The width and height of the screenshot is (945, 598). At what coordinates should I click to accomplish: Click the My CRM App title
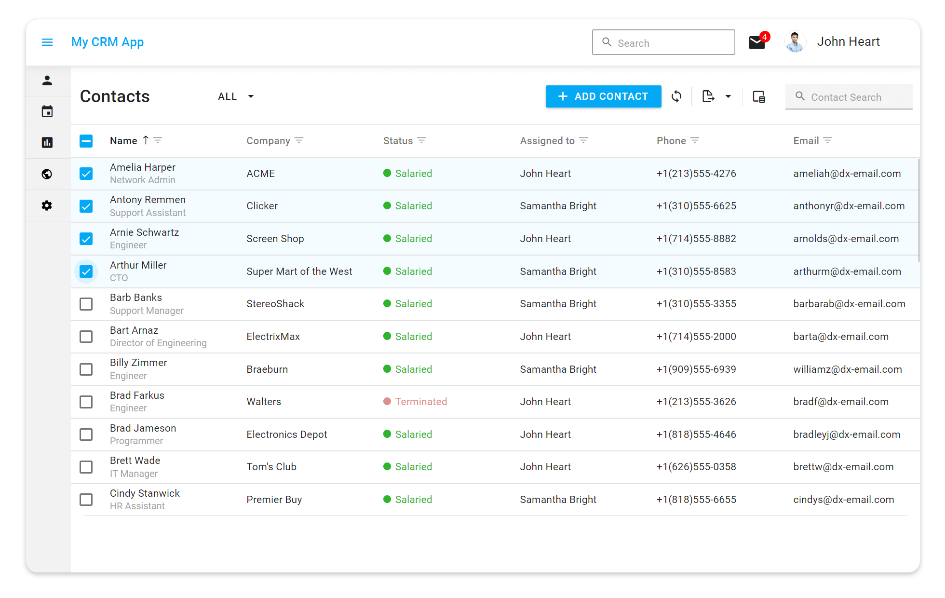click(x=108, y=42)
